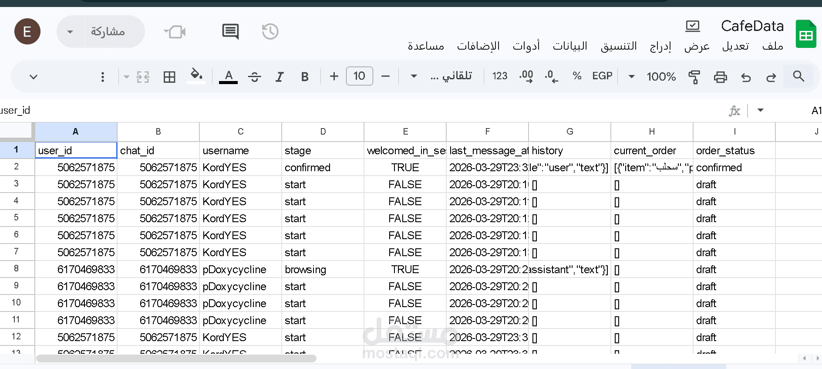Select the paint format roller icon

[694, 77]
